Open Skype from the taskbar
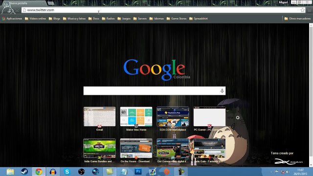The height and width of the screenshot is (176, 313). [67, 172]
